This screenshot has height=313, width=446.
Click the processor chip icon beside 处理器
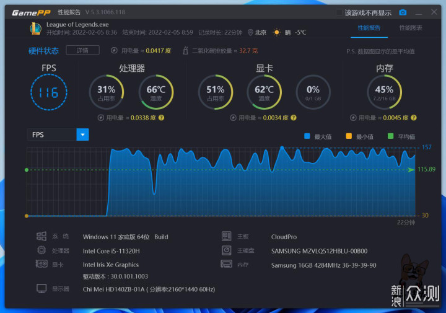coord(42,250)
